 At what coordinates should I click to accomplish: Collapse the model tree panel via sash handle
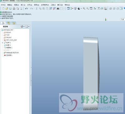click(31, 80)
